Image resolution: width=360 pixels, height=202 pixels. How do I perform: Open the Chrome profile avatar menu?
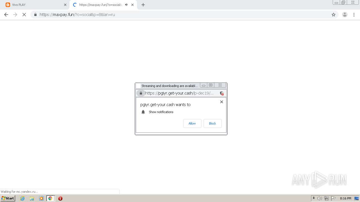click(x=345, y=15)
